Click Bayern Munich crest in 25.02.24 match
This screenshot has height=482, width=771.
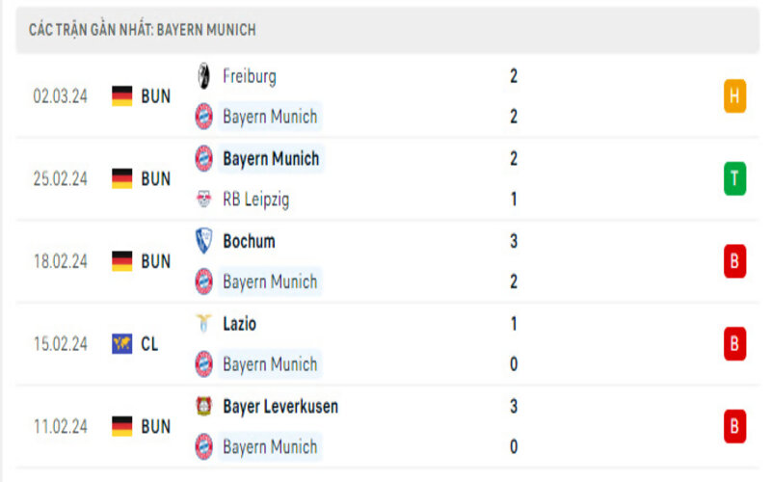coord(203,158)
